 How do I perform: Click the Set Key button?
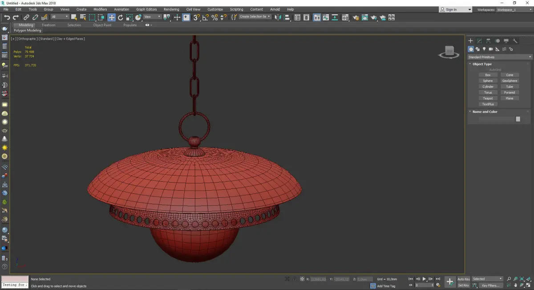coord(464,285)
